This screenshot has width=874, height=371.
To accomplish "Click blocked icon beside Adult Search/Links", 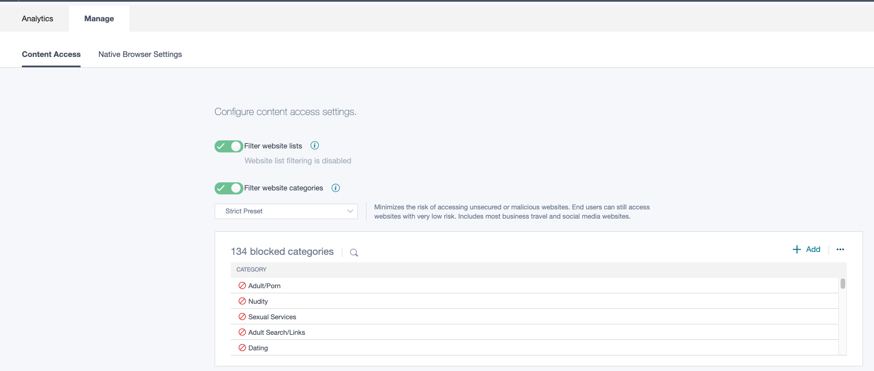I will click(x=242, y=332).
